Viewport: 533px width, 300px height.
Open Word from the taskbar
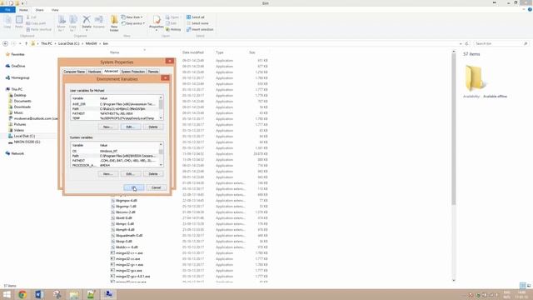39,294
